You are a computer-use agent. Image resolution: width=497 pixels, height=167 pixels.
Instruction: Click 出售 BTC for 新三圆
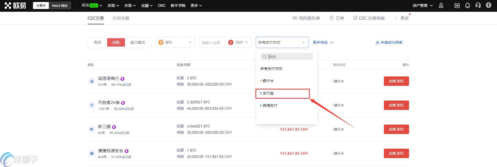[396, 129]
